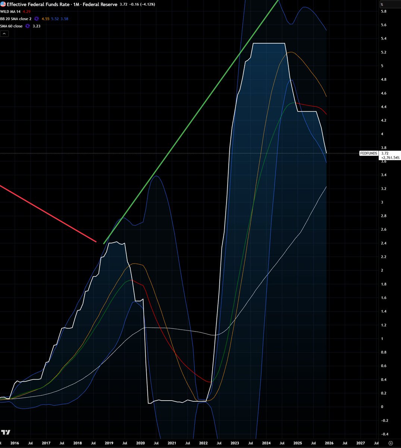Click the Bollinger basis value 4.55
The height and width of the screenshot is (448, 401).
tap(46, 19)
